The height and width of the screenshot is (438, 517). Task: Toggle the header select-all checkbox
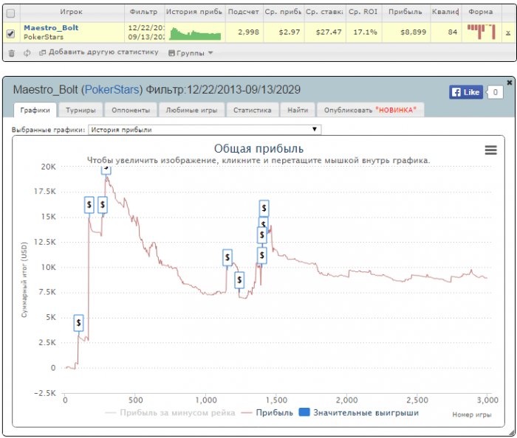pyautogui.click(x=10, y=13)
